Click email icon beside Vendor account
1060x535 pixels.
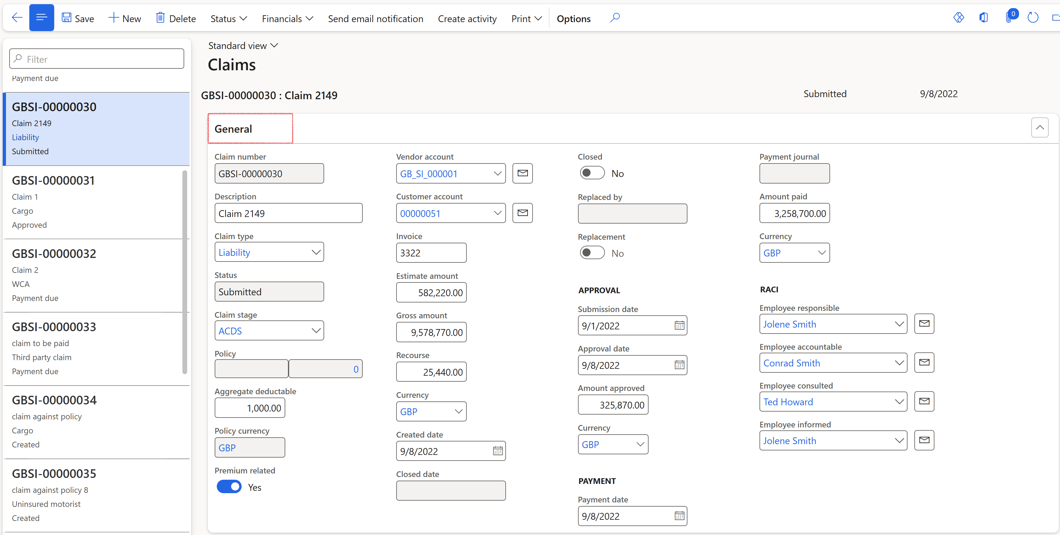point(522,173)
